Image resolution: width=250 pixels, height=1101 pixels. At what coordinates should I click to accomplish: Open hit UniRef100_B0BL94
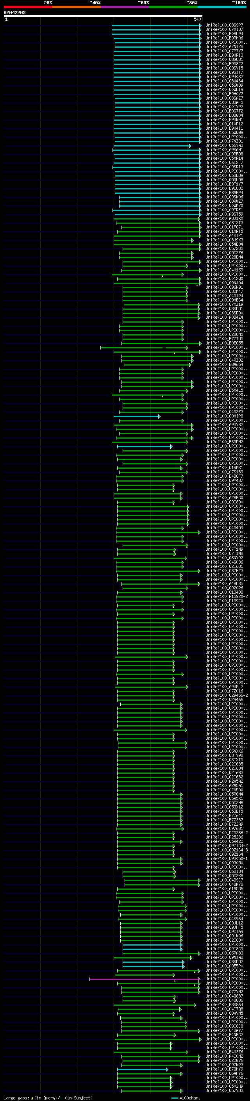pyautogui.click(x=224, y=34)
